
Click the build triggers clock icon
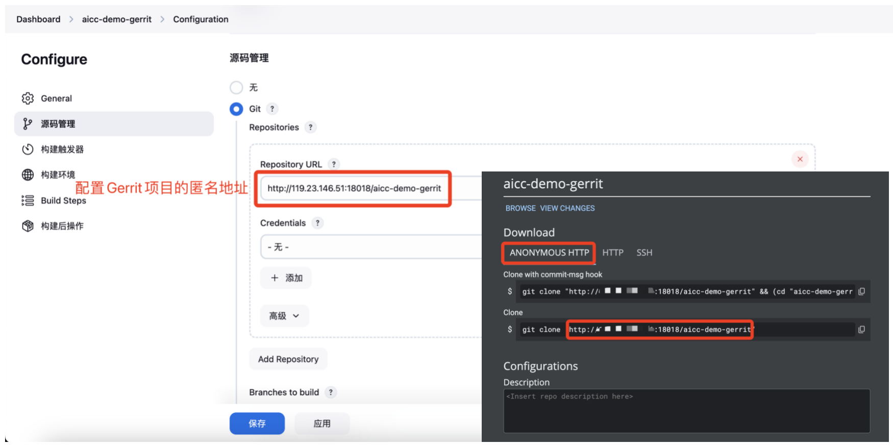(28, 150)
